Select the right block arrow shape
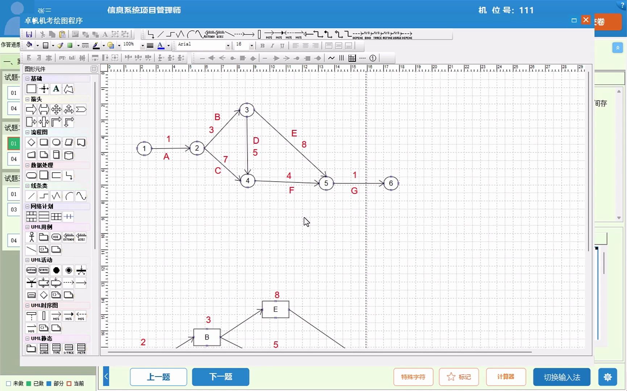Image resolution: width=627 pixels, height=391 pixels. (32, 109)
